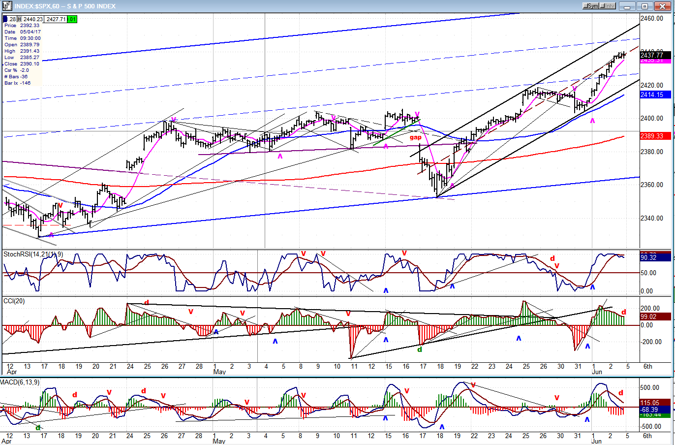Close the S&P 500 chart window
Screen dimensions: 675x445
[661, 6]
